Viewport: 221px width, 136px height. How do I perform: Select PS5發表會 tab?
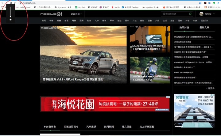[50, 127]
